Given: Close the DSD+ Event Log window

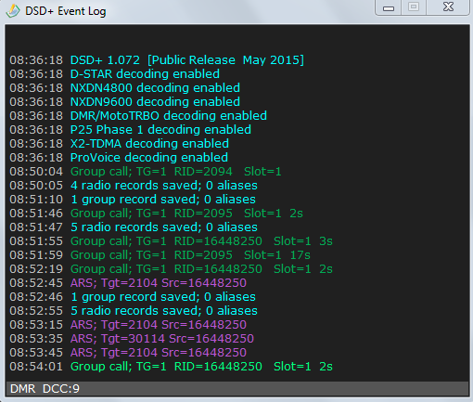Looking at the screenshot, I should pyautogui.click(x=448, y=7).
